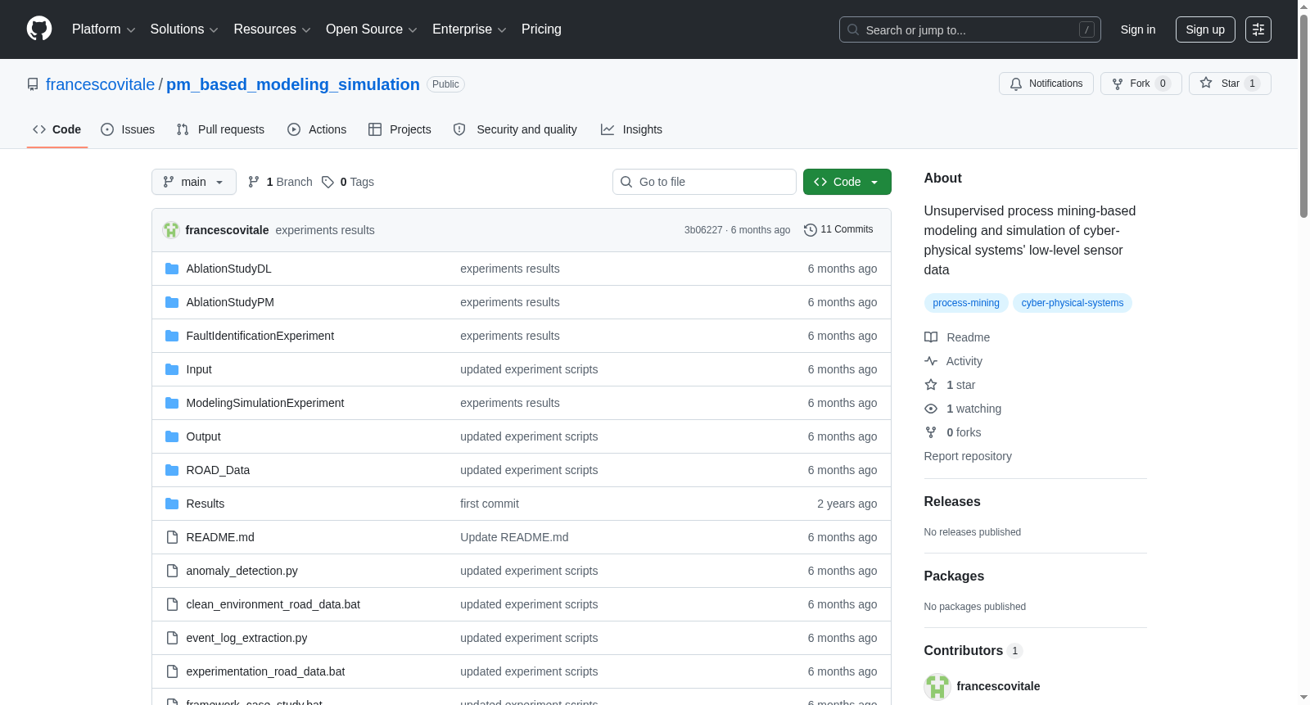Click the Activity pulse icon
The image size is (1310, 705).
coord(931,361)
